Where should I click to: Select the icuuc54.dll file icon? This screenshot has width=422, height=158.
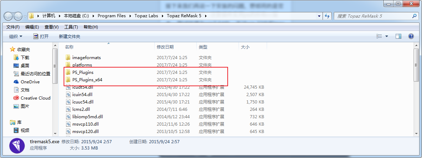tap(68, 102)
